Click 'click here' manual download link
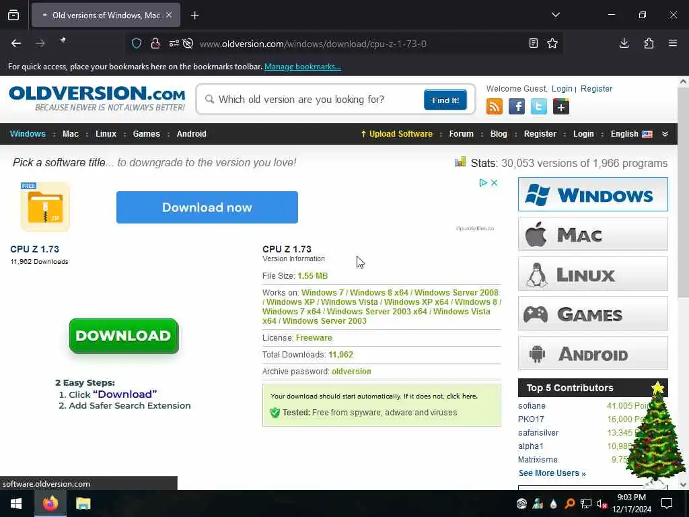 click(x=461, y=396)
